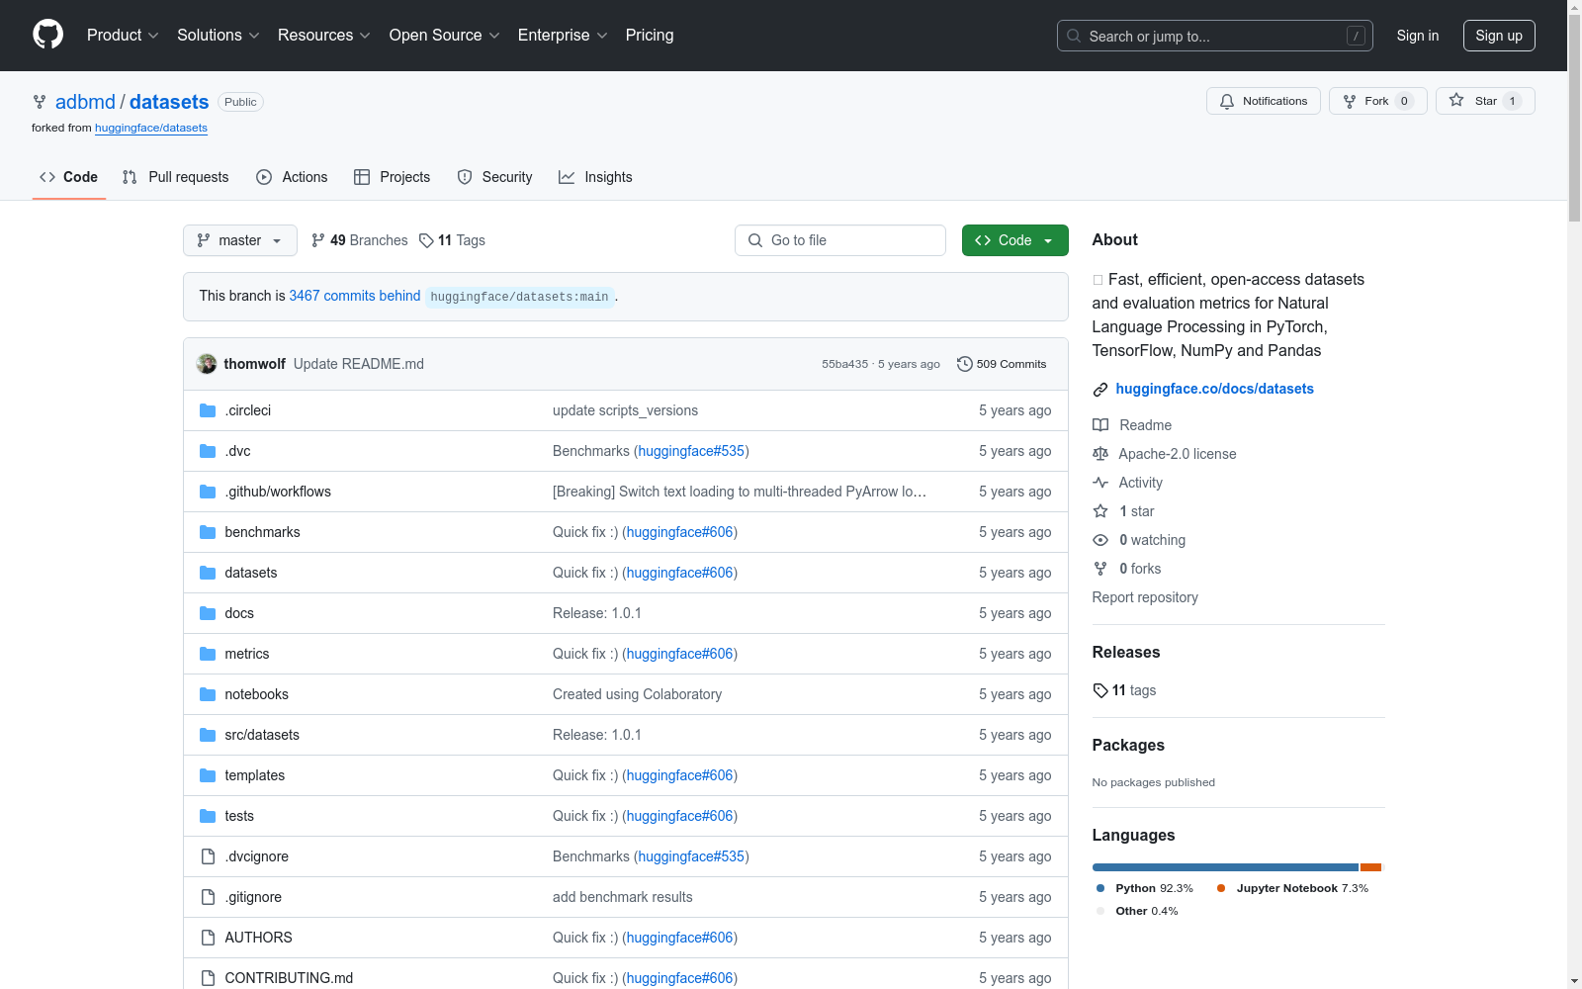Click the fork icon beside 0 forks
The width and height of the screenshot is (1582, 989).
point(1100,569)
